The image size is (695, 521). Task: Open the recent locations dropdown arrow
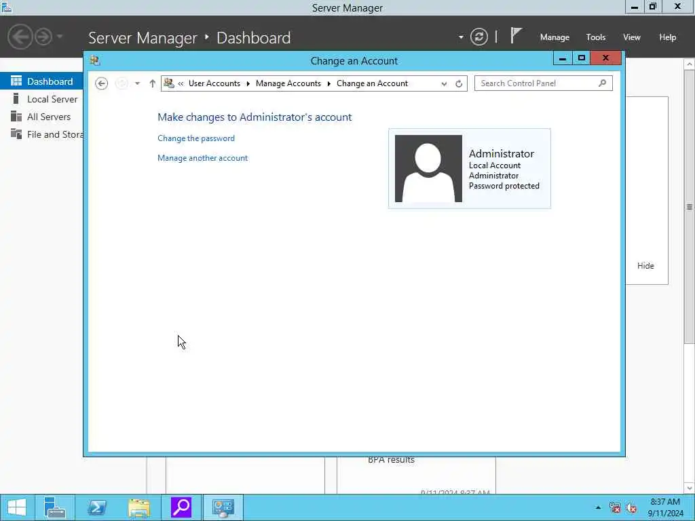coord(137,83)
